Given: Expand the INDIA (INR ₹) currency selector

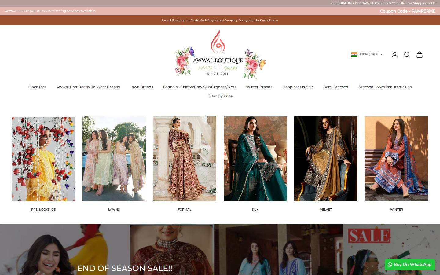Looking at the screenshot, I should coord(368,54).
